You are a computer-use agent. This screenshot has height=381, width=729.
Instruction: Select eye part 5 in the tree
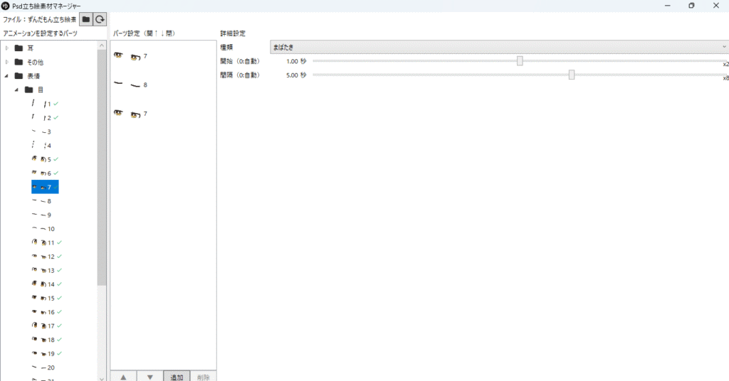point(45,159)
